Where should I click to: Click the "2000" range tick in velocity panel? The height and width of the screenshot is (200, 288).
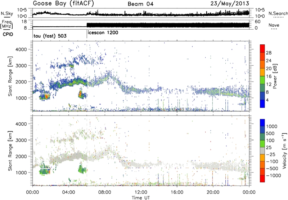click(x=21, y=156)
